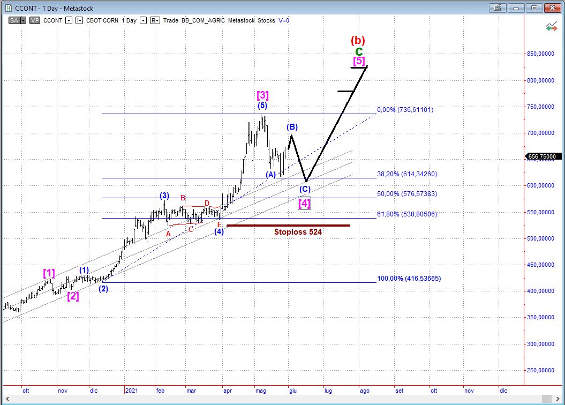The image size is (565, 405).
Task: Click the blue (3) wave label
Action: point(164,196)
